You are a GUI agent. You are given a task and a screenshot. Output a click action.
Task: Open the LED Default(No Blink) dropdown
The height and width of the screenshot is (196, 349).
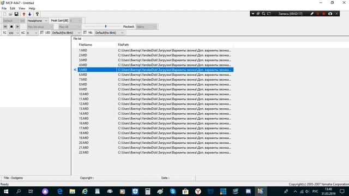66,33
